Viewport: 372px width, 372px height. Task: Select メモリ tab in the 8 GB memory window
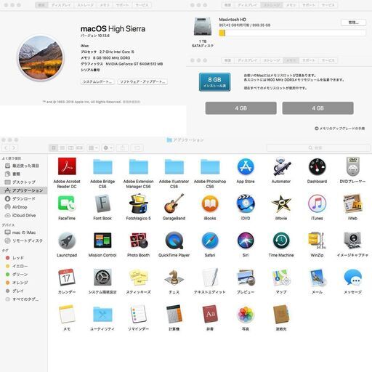(x=291, y=60)
